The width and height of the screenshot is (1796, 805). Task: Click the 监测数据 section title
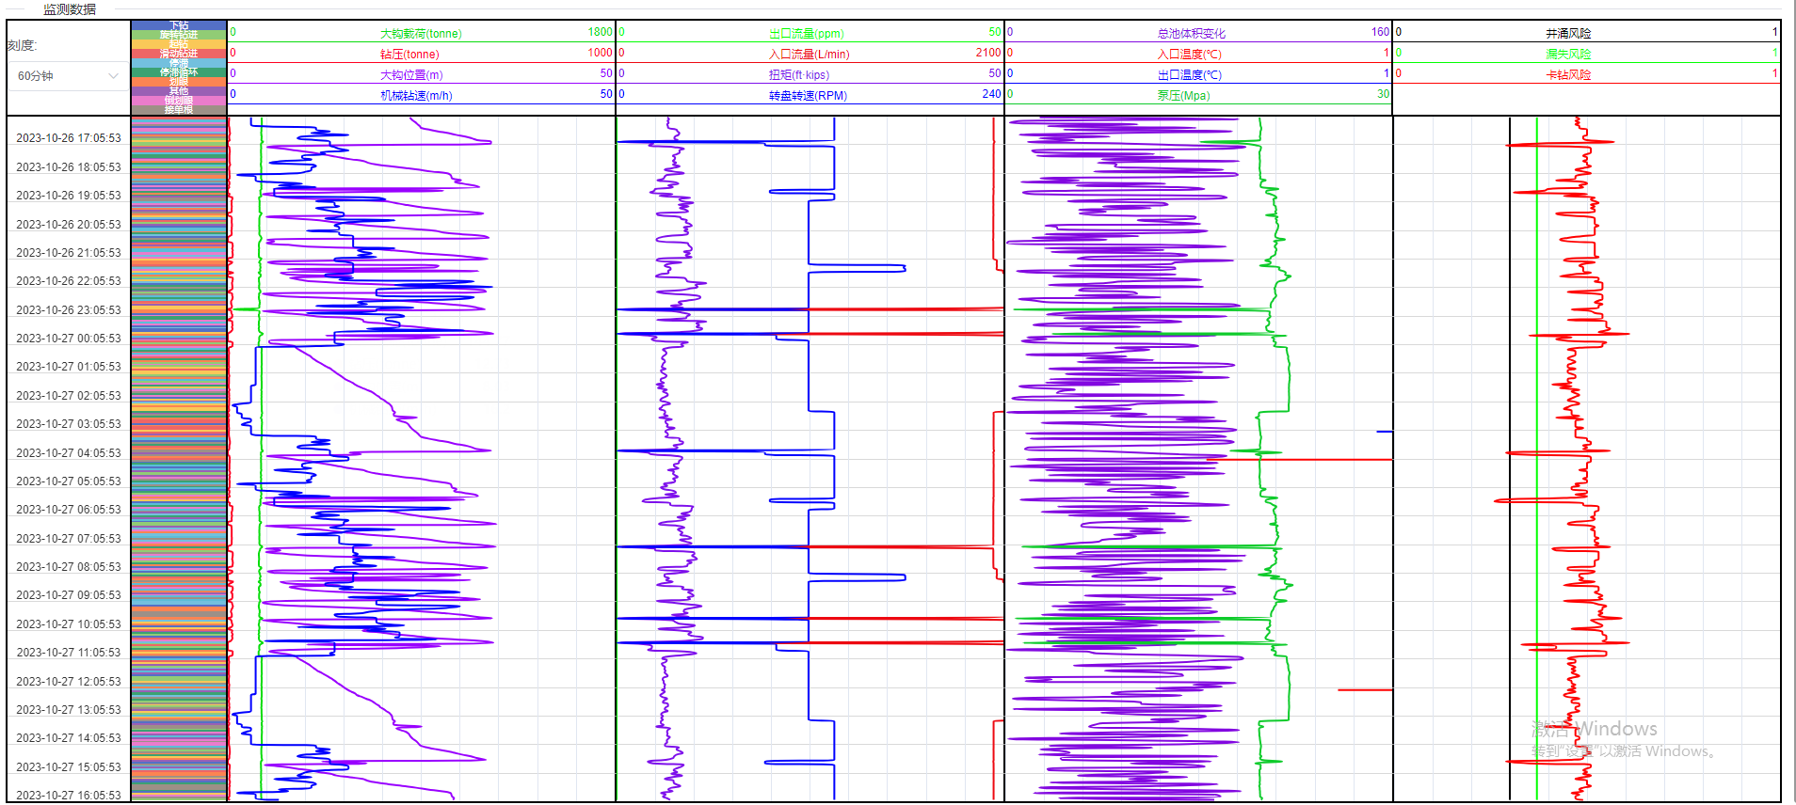70,9
